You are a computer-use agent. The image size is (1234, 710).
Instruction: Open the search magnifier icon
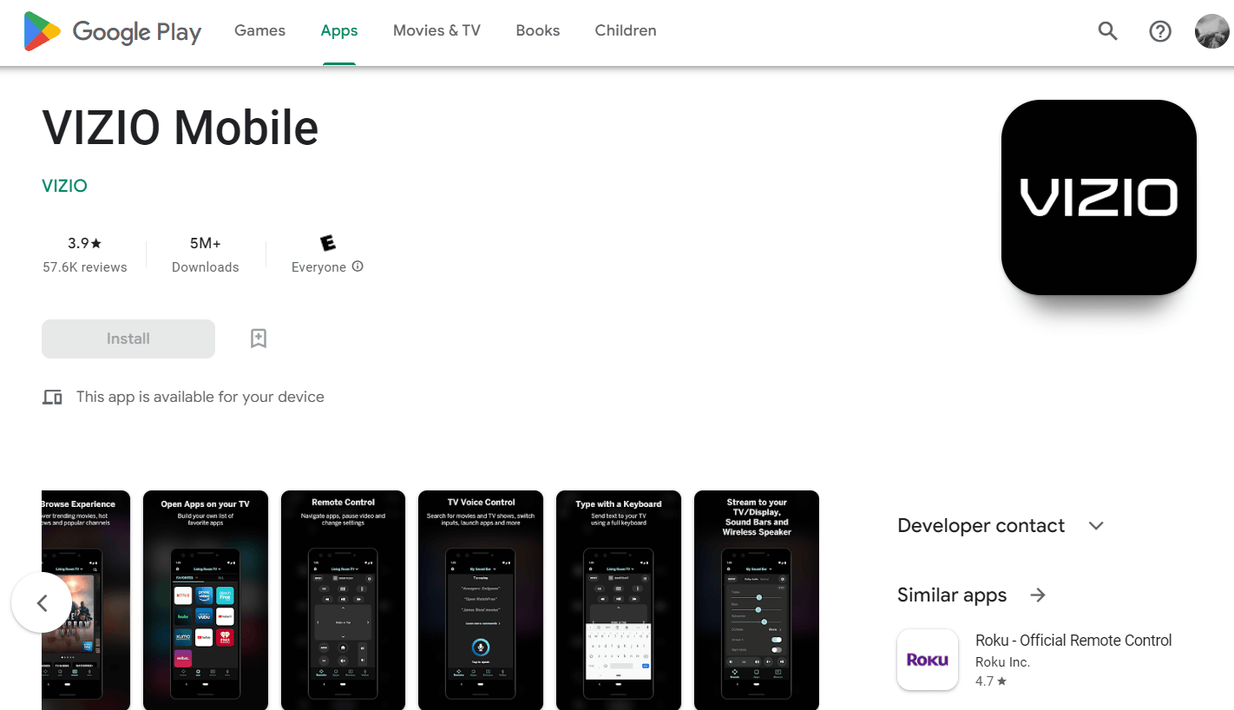click(1107, 31)
